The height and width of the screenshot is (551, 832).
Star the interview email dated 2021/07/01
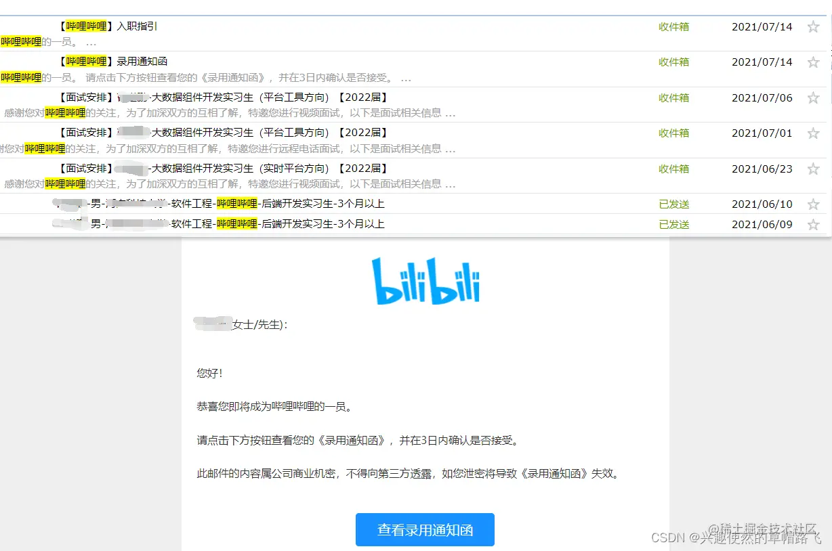click(x=813, y=133)
